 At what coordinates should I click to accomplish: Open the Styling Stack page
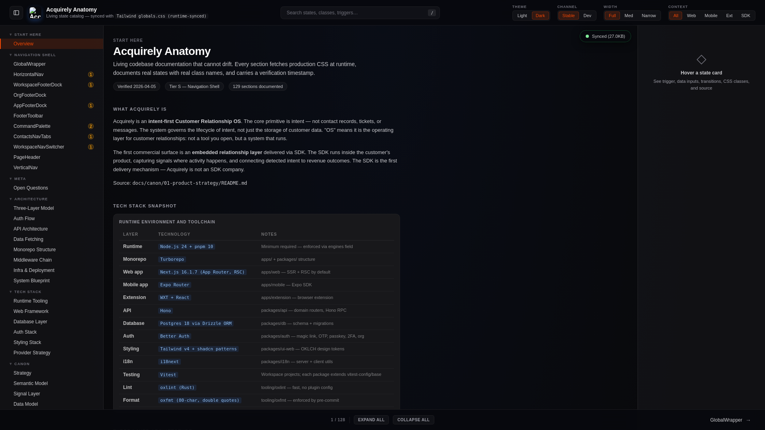[x=52, y=342]
